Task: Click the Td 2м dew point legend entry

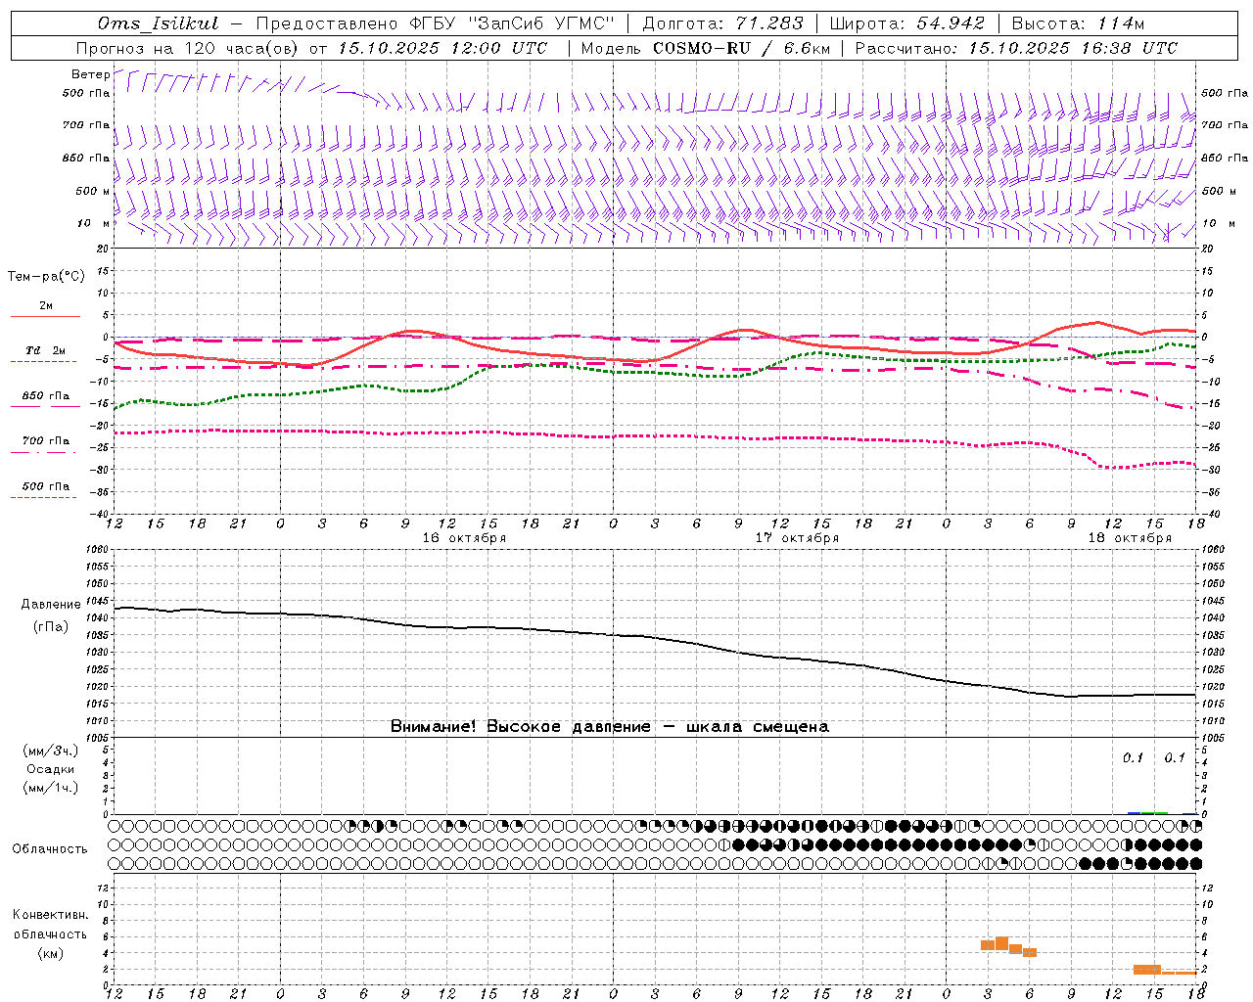Action: (x=46, y=350)
